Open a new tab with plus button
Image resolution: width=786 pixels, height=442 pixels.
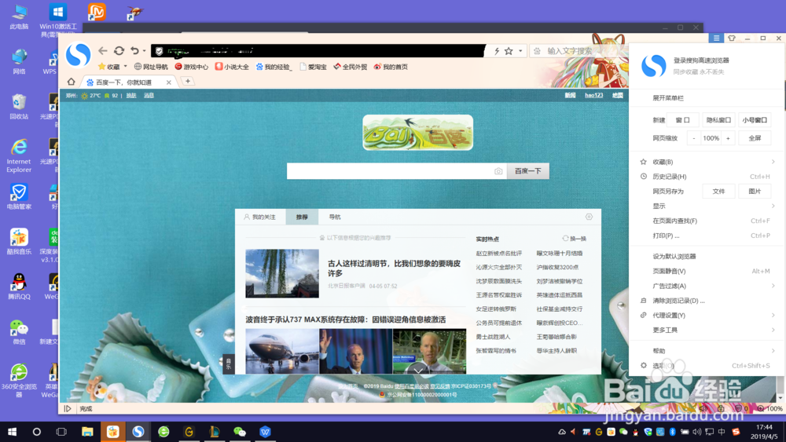188,81
